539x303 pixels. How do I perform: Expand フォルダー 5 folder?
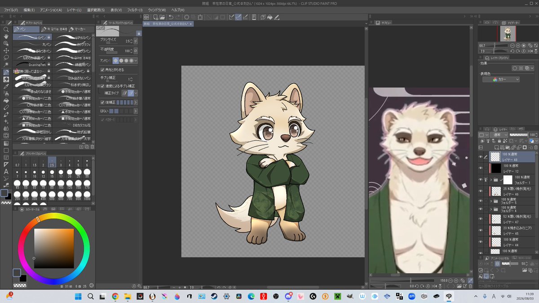coord(490,201)
